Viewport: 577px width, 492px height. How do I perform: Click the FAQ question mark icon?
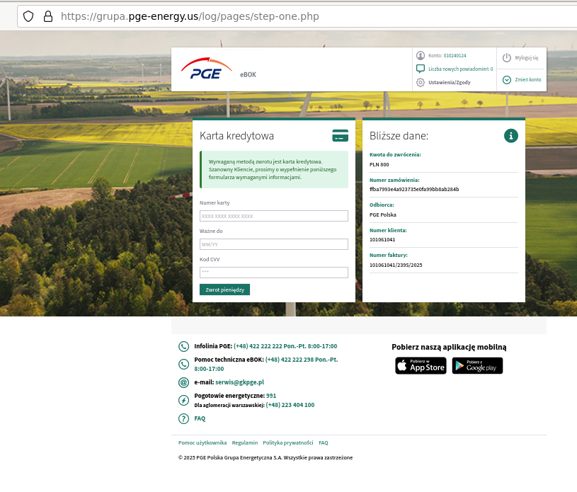pos(183,418)
